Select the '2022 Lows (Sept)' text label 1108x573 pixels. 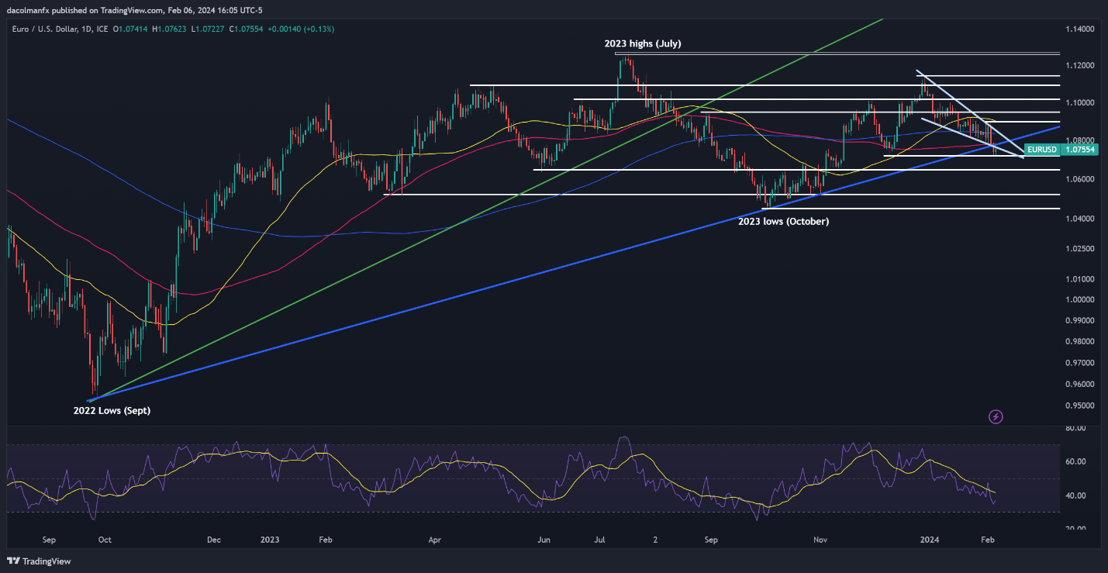coord(112,411)
